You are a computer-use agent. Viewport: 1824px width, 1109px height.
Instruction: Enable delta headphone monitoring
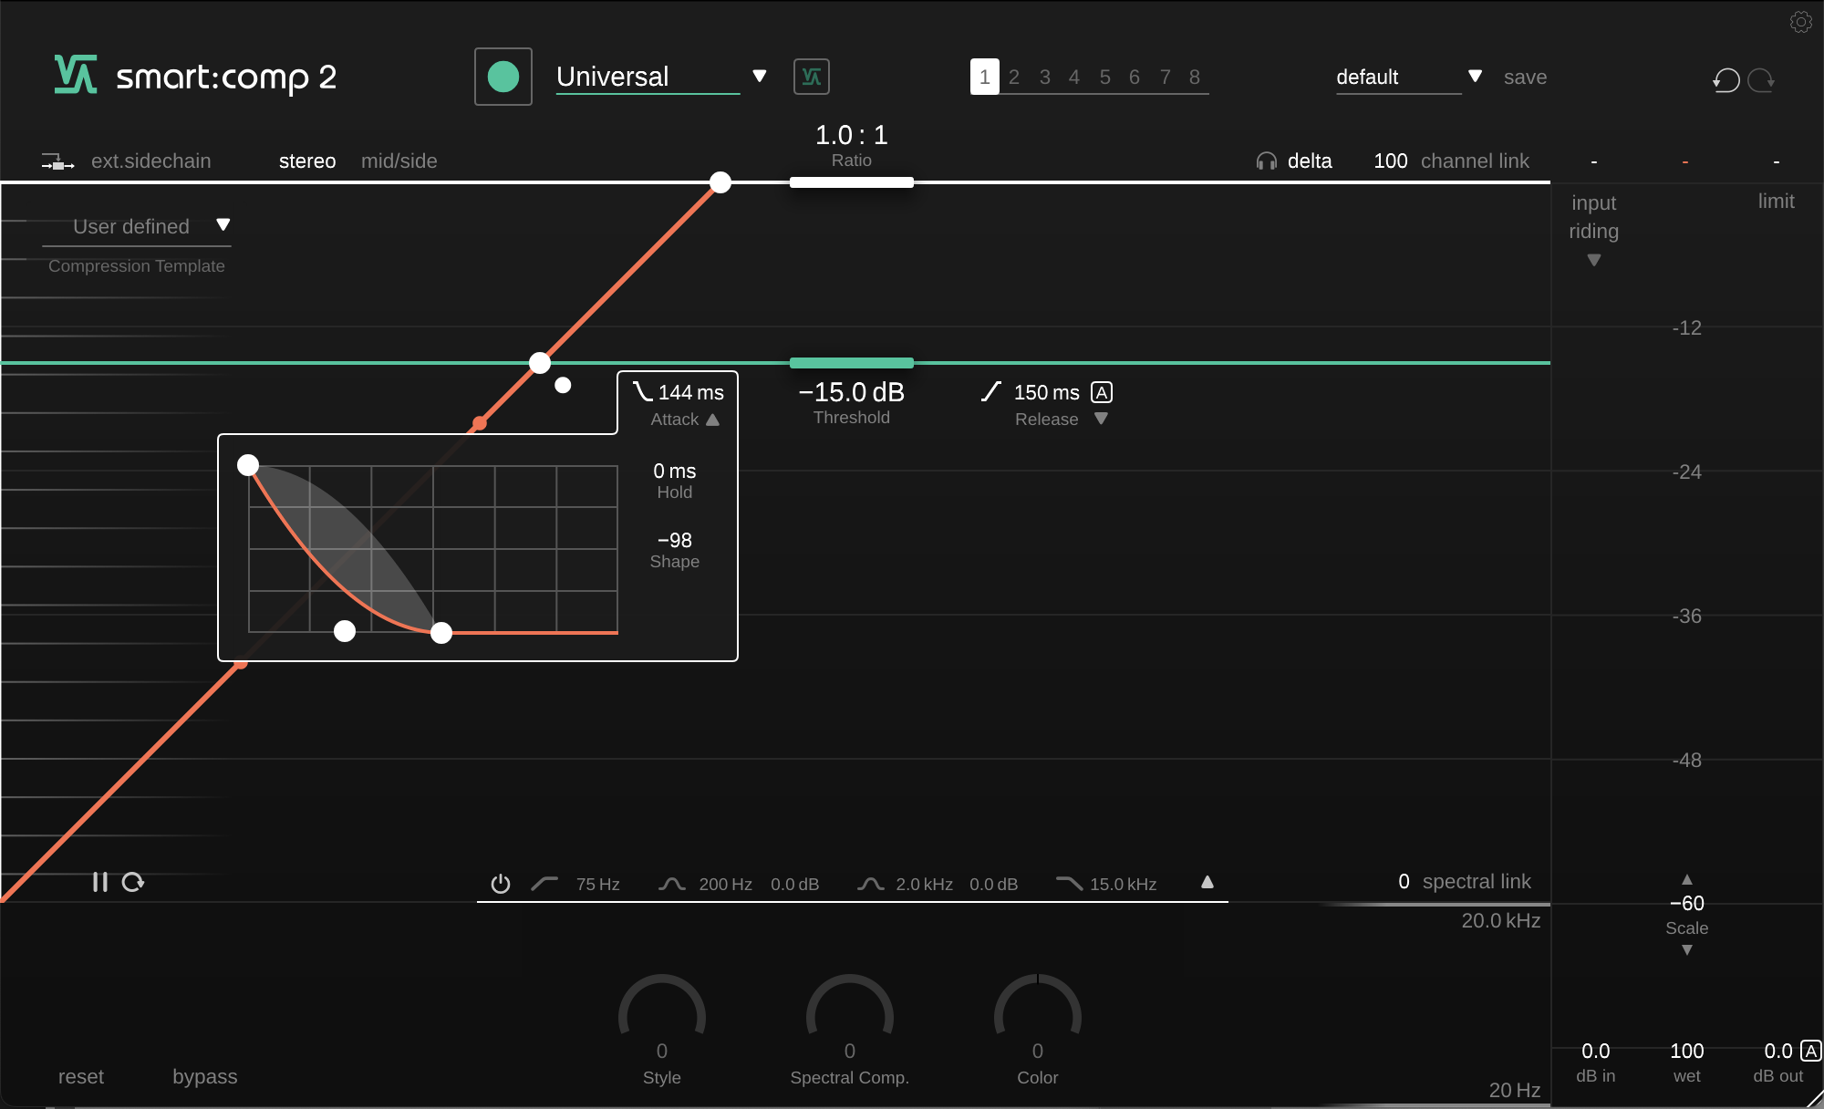pos(1293,161)
